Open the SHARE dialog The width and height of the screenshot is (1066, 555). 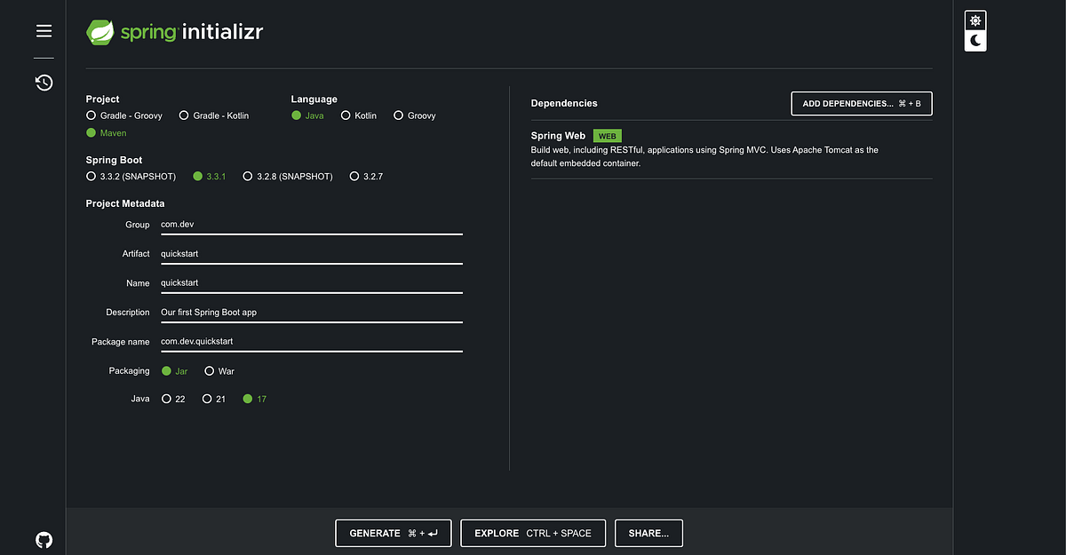coord(648,533)
